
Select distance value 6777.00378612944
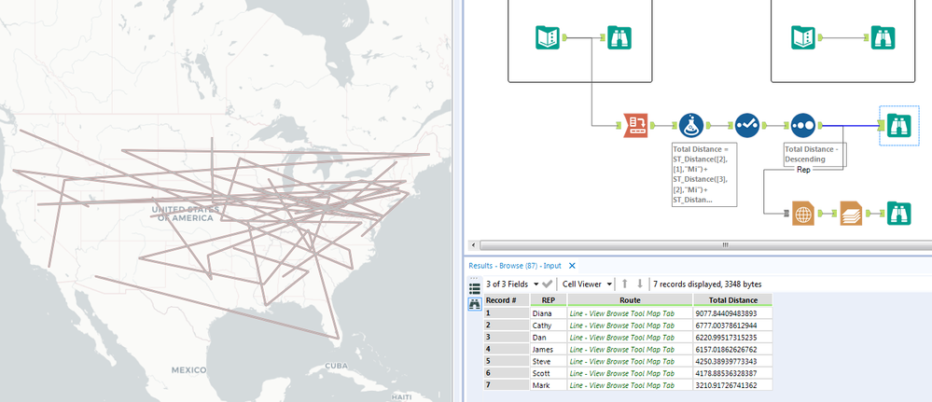[733, 326]
